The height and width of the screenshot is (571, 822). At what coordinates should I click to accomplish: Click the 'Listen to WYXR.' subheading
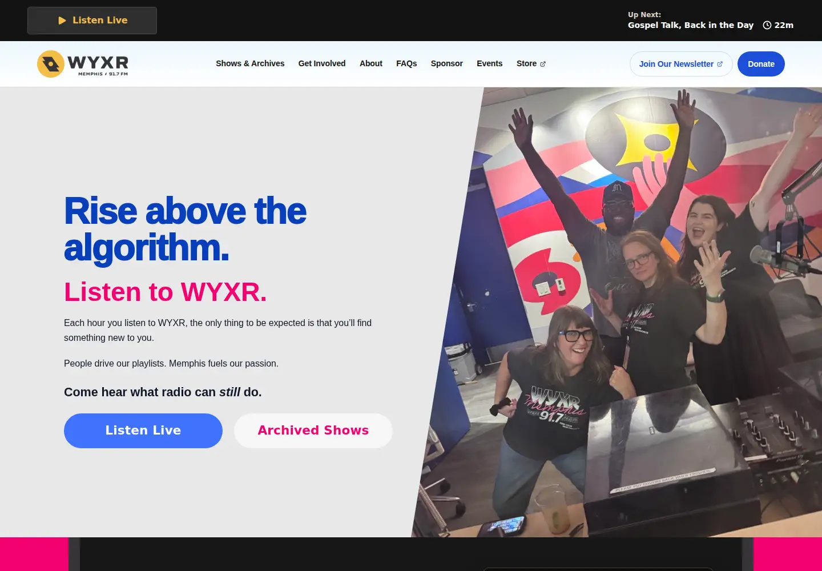click(165, 292)
